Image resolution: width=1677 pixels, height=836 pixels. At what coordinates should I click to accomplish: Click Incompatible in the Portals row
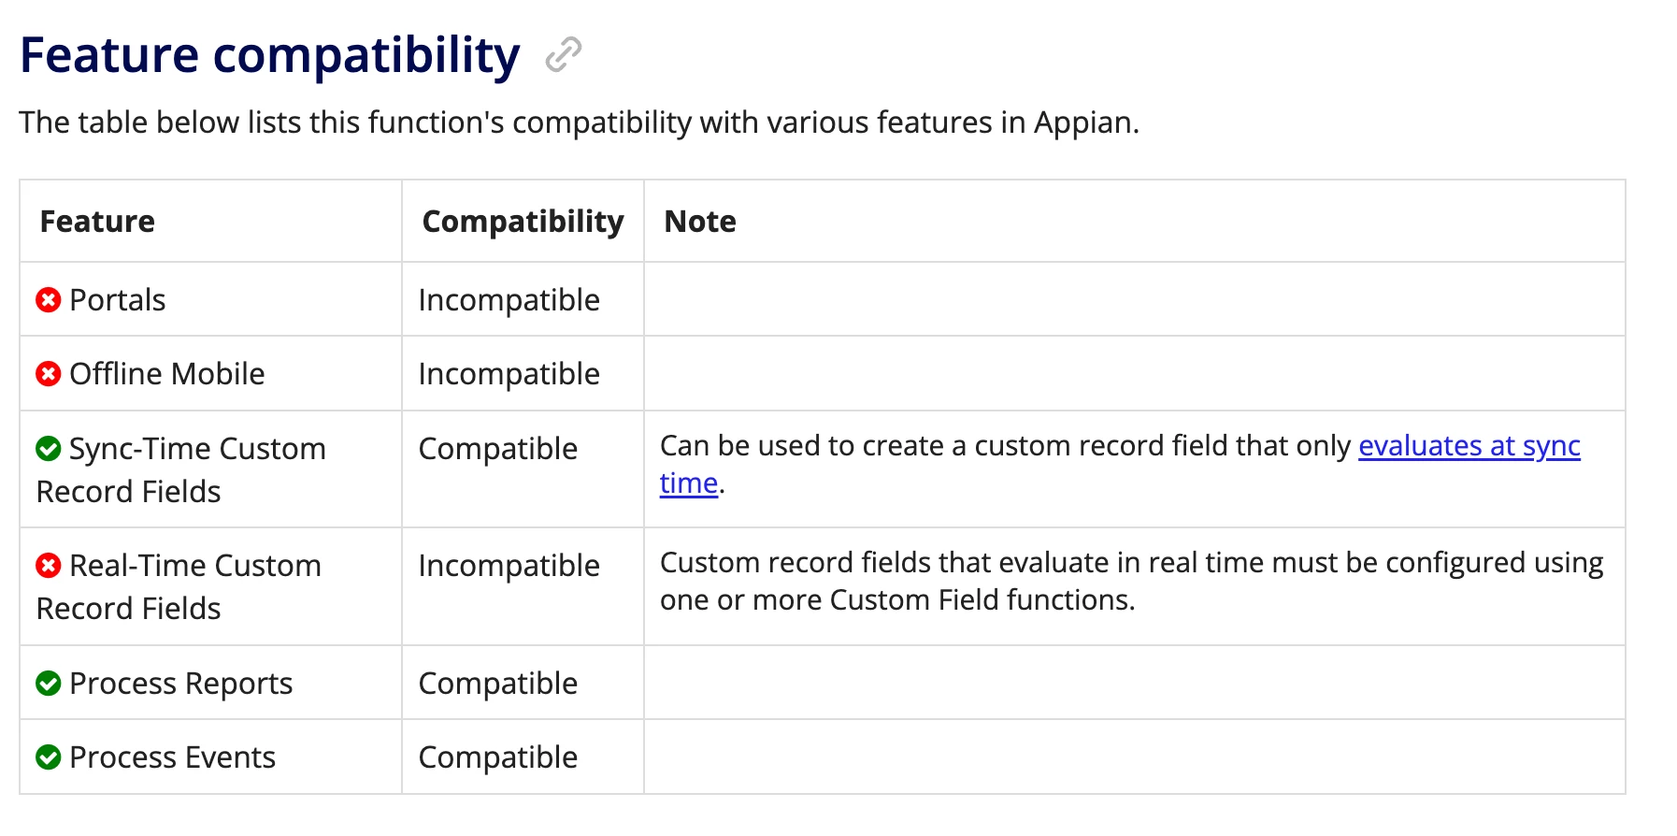509,300
